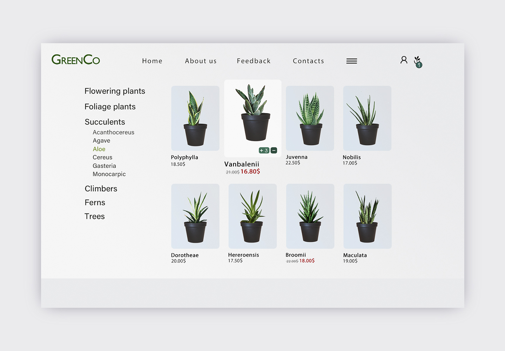
Task: Click the crossed-out 22.00$ old price
Action: click(x=292, y=261)
